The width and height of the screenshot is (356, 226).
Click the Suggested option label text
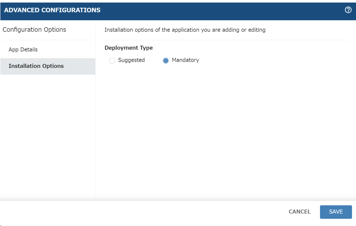[131, 60]
